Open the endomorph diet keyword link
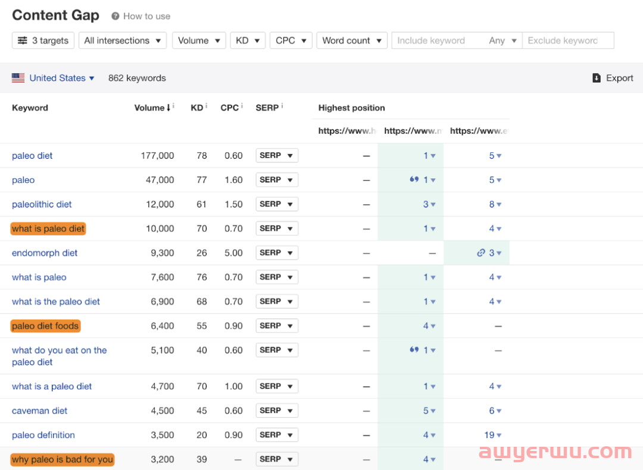Viewport: 643px width, 470px height. pos(44,253)
